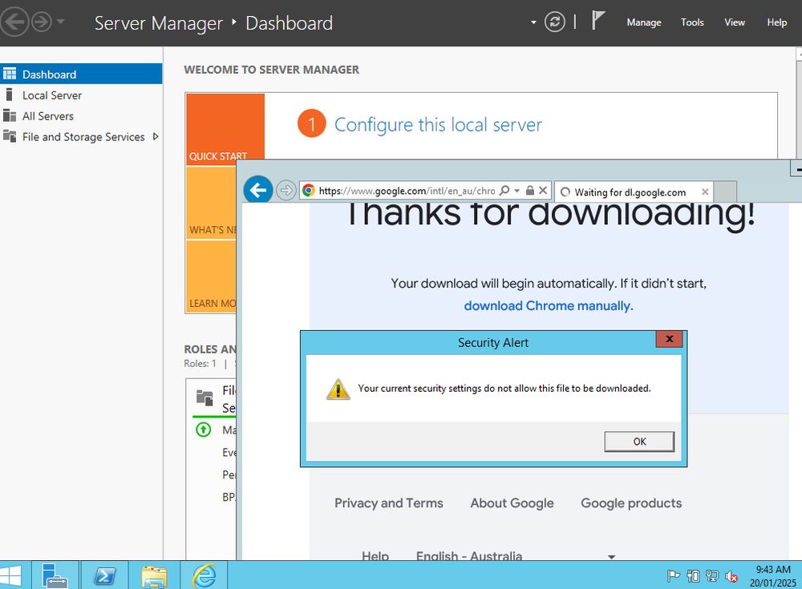Click the Server Manager vertical scrollbar
The height and width of the screenshot is (589, 802).
click(799, 103)
